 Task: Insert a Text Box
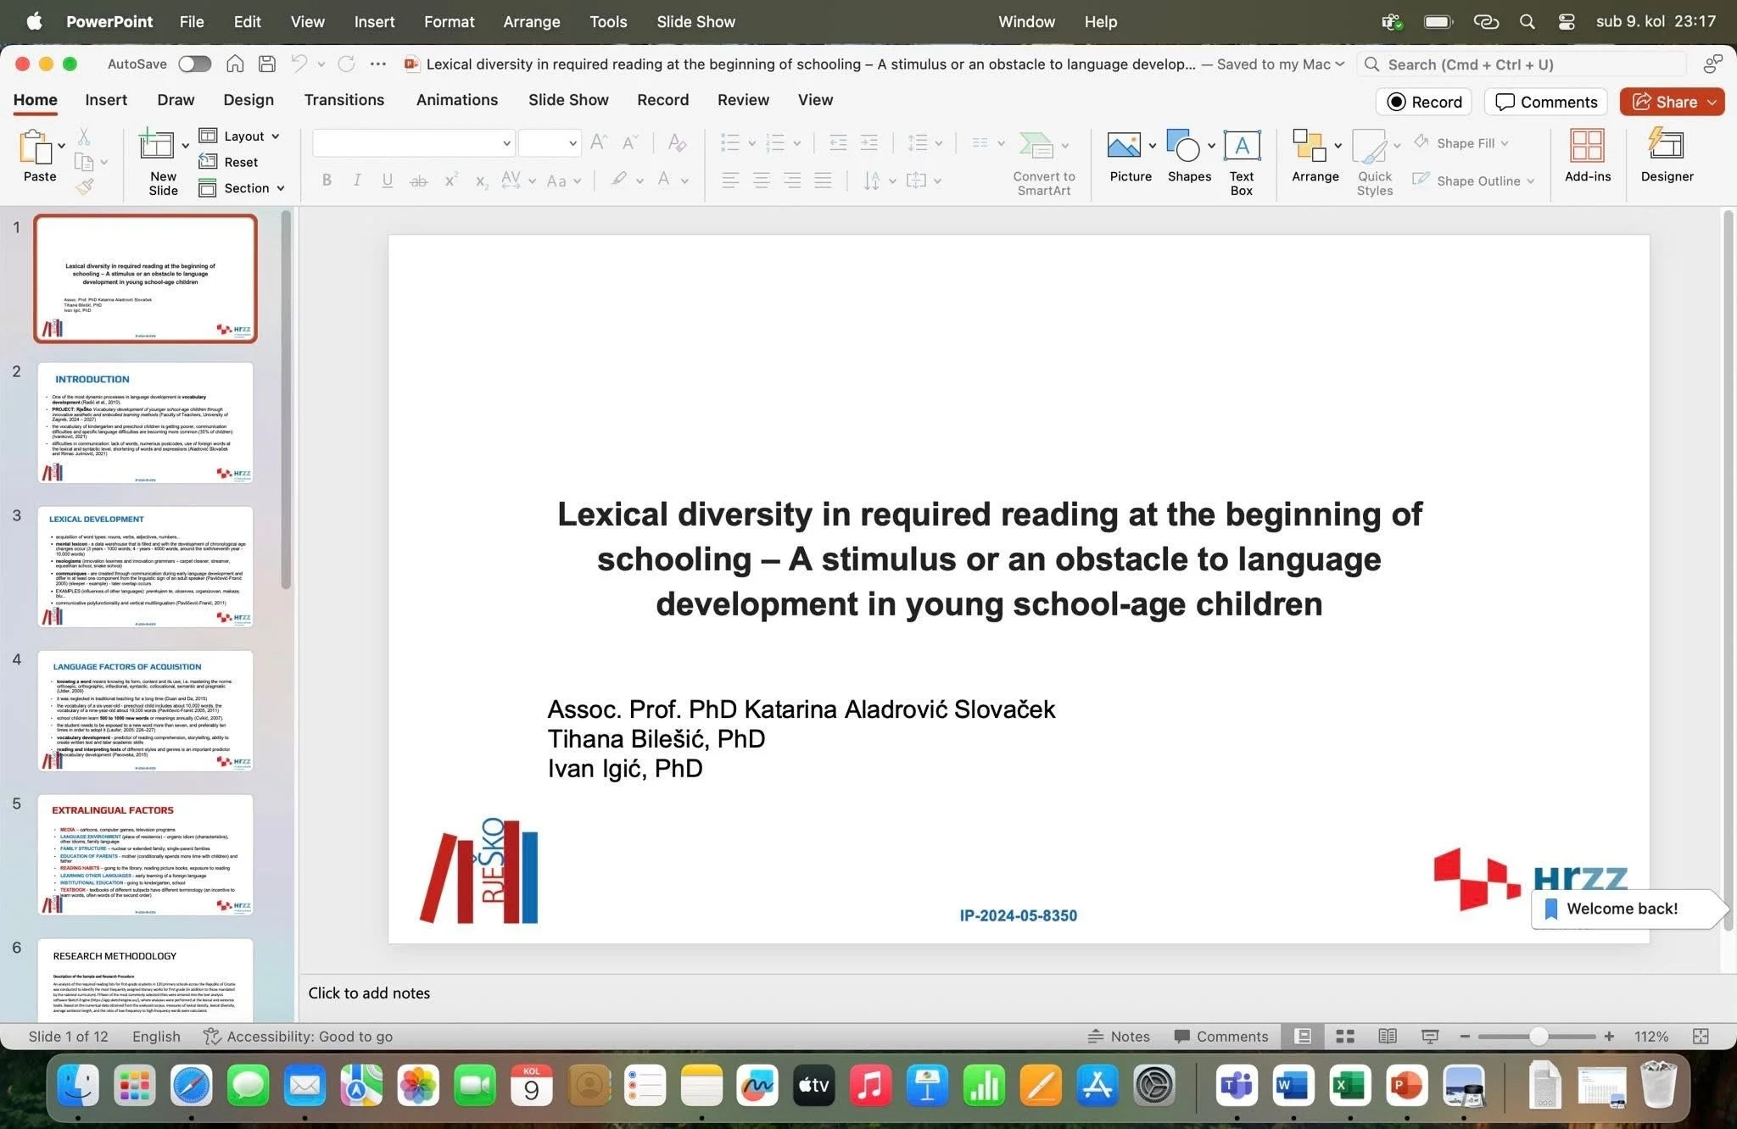1241,147
